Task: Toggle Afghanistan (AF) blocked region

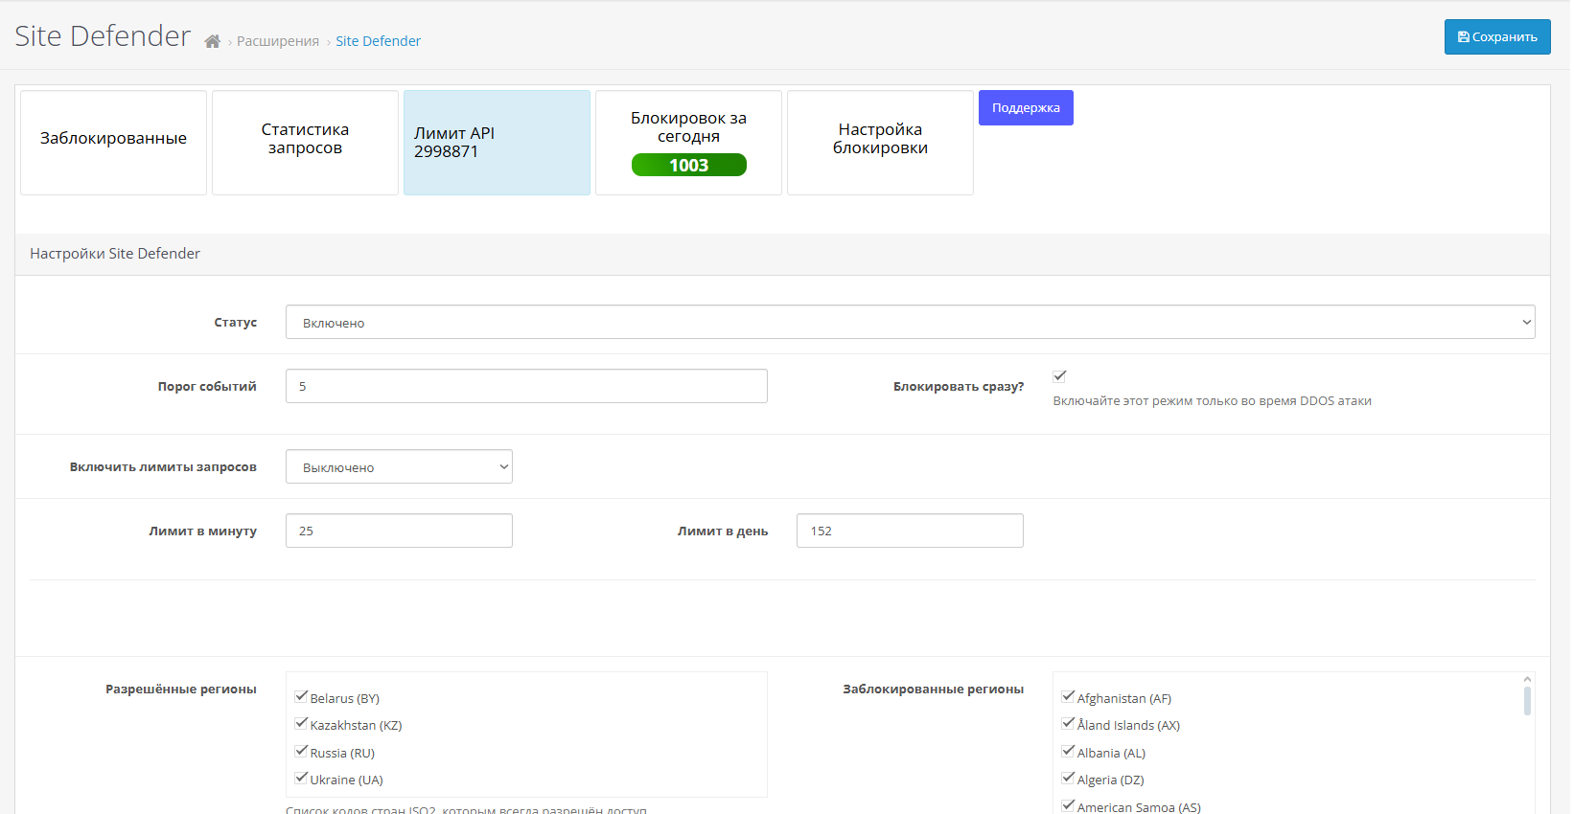Action: (x=1068, y=697)
